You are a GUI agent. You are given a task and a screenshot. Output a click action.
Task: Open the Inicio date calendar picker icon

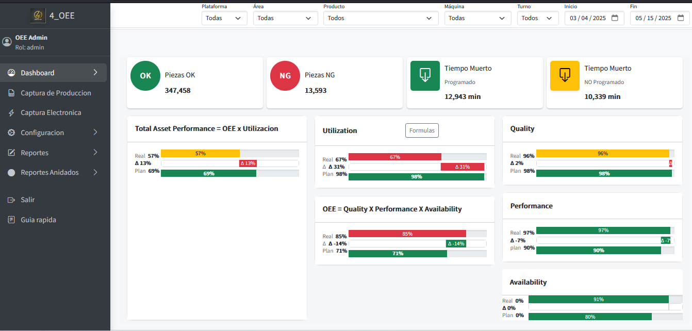click(615, 18)
